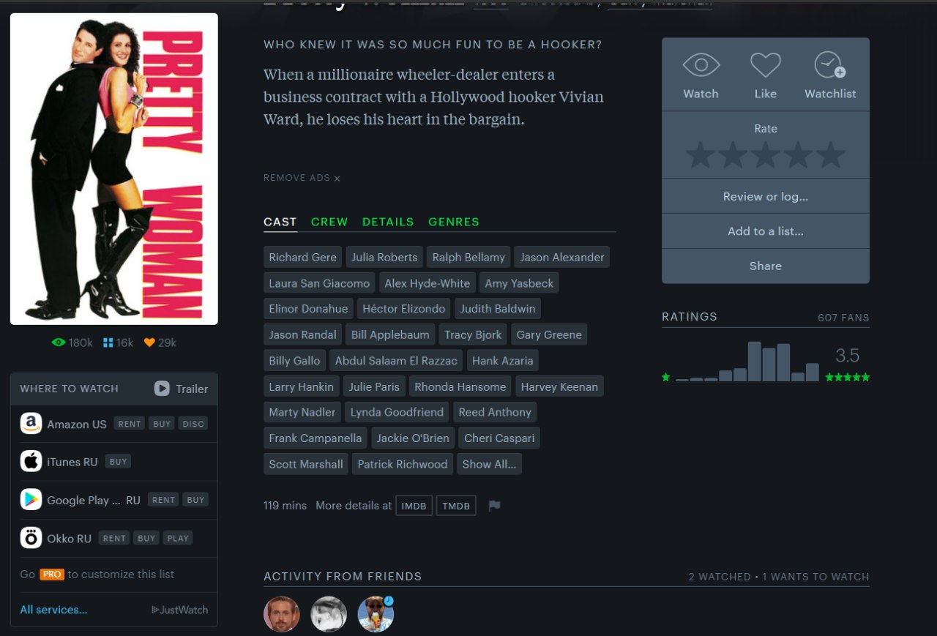
Task: Open Jason Alexander cast page
Action: click(x=562, y=257)
